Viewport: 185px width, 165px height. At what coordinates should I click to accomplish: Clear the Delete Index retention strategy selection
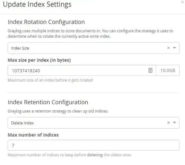169,122
